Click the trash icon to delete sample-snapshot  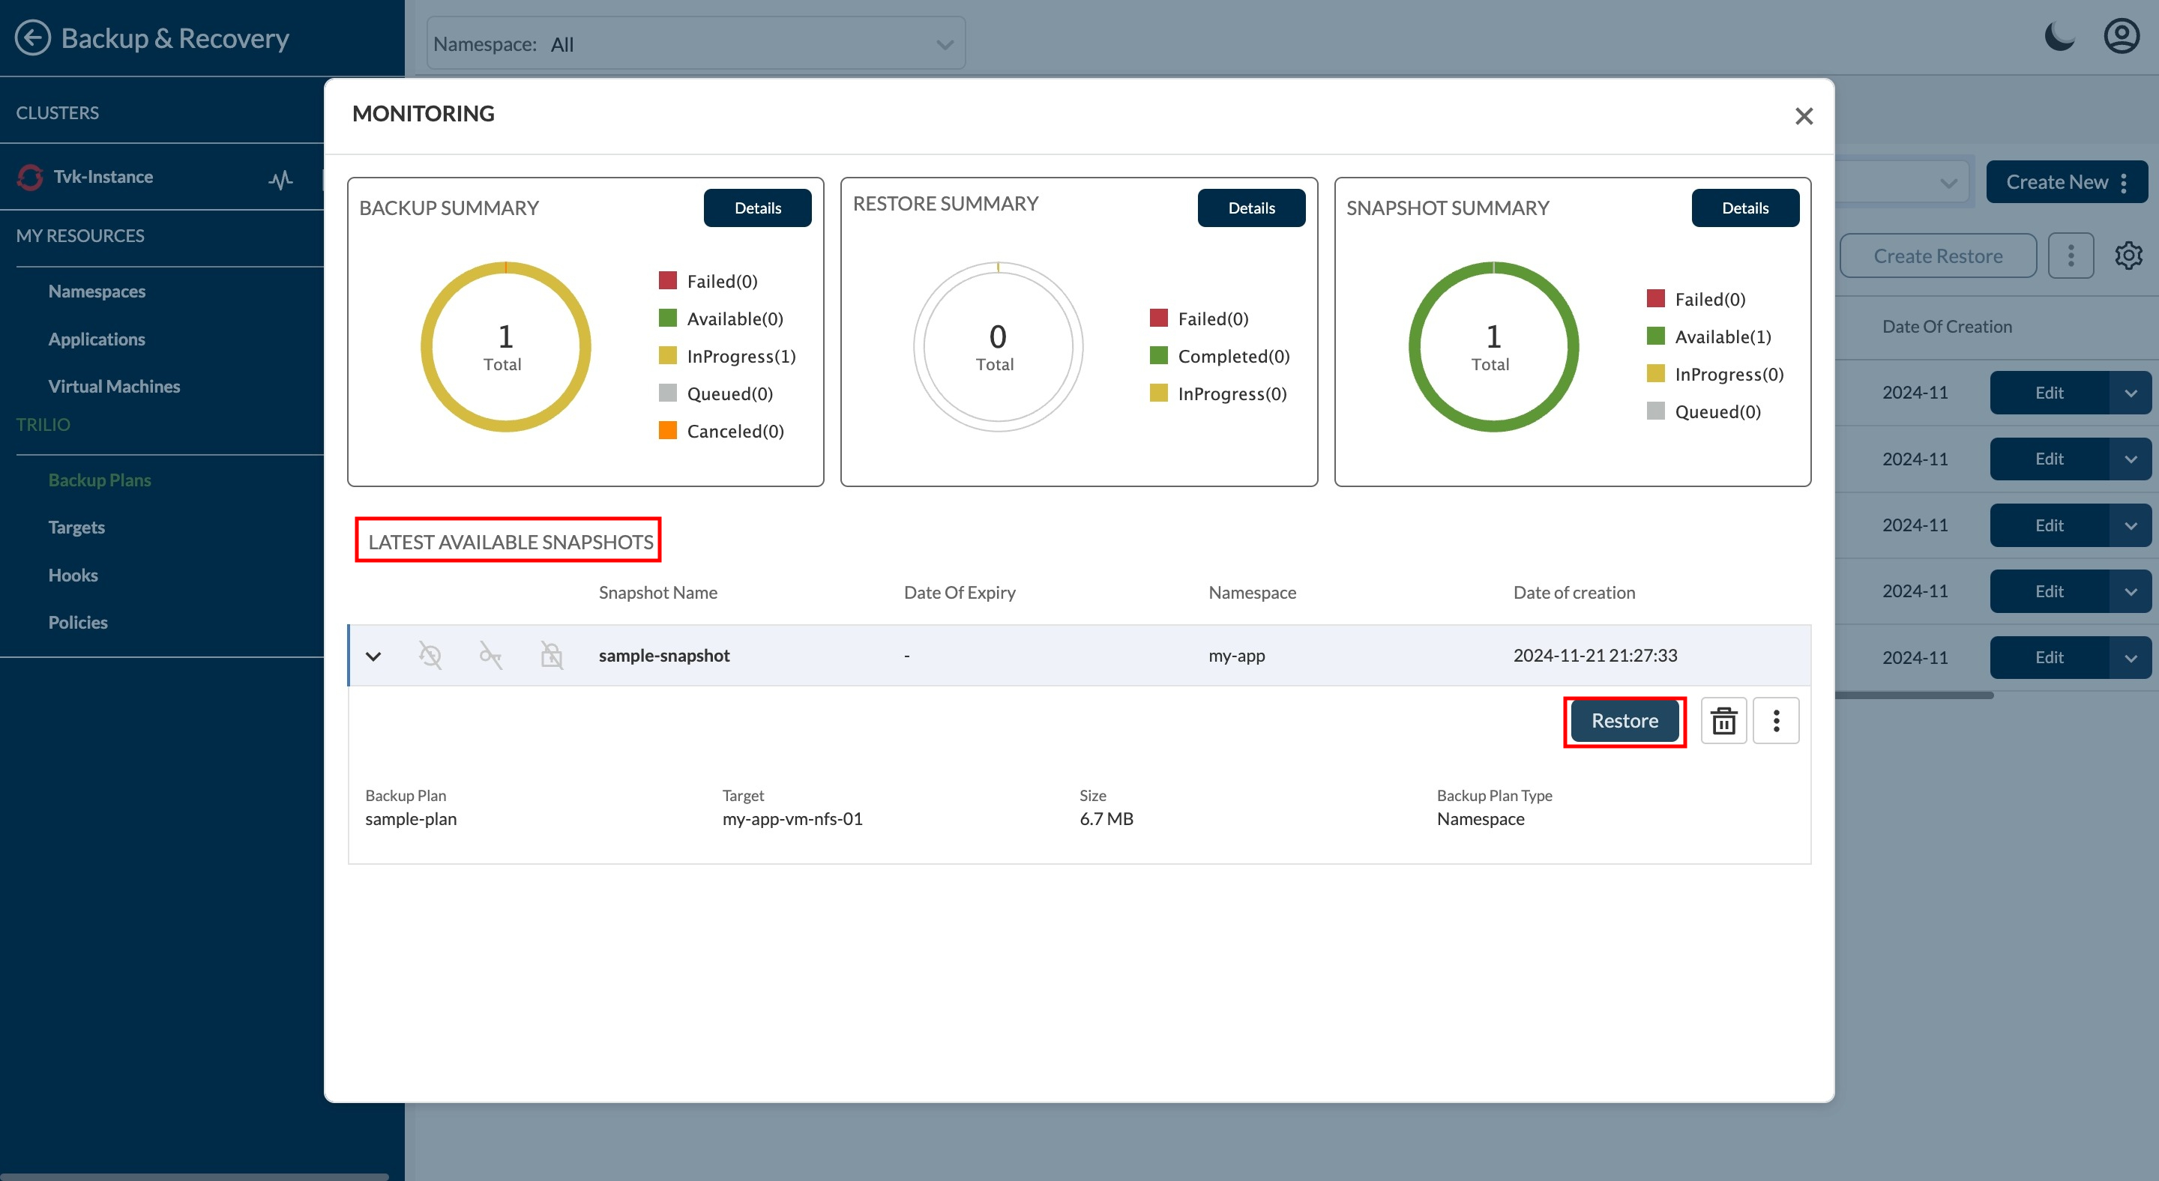tap(1723, 720)
